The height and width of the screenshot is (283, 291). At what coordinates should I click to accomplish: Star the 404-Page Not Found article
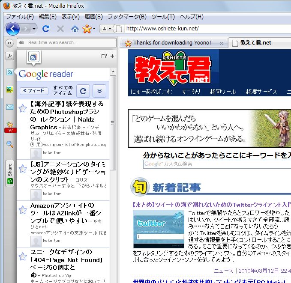[23, 256]
